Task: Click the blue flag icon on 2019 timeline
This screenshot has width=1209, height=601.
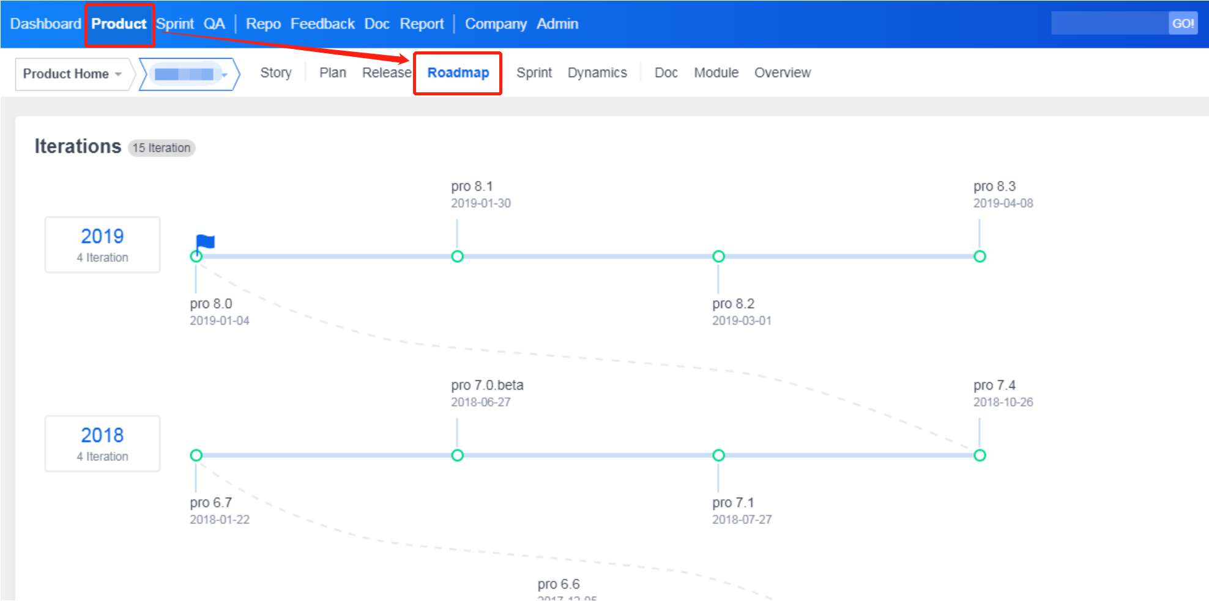Action: click(x=206, y=242)
